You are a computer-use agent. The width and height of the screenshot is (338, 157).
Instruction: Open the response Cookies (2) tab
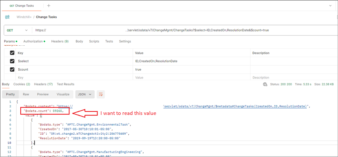[22, 84]
